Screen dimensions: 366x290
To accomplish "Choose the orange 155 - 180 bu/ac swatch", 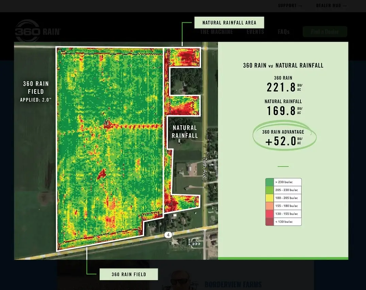I will tap(269, 206).
